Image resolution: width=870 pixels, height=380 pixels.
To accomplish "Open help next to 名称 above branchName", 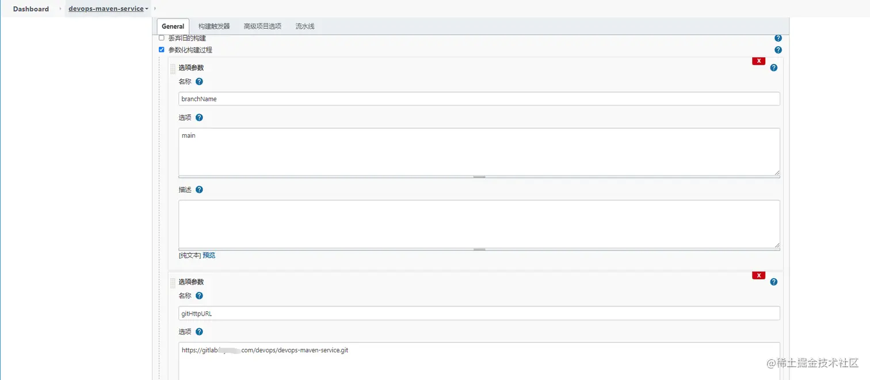I will tap(199, 82).
